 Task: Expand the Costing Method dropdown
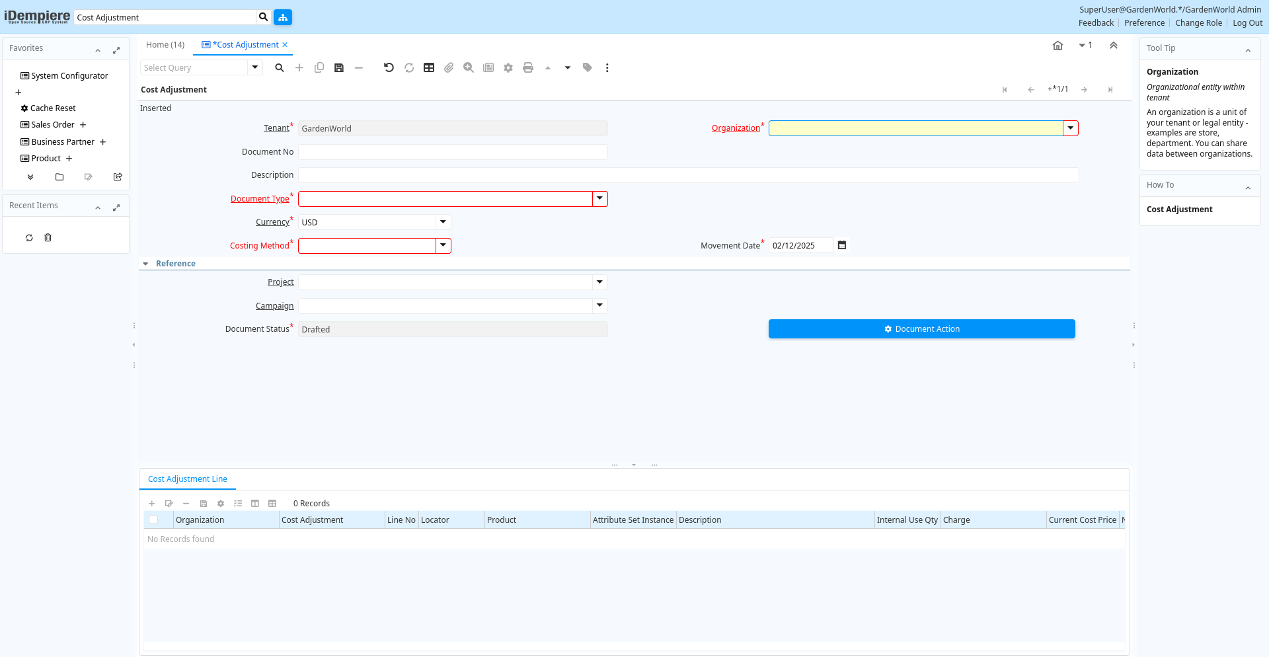443,246
